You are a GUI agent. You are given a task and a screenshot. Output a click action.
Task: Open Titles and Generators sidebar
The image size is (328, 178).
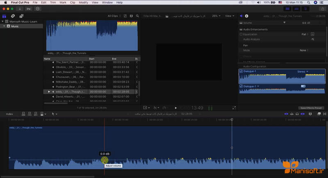[x=21, y=16]
